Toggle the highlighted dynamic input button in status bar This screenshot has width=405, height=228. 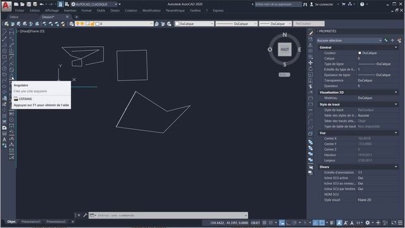tap(282, 223)
